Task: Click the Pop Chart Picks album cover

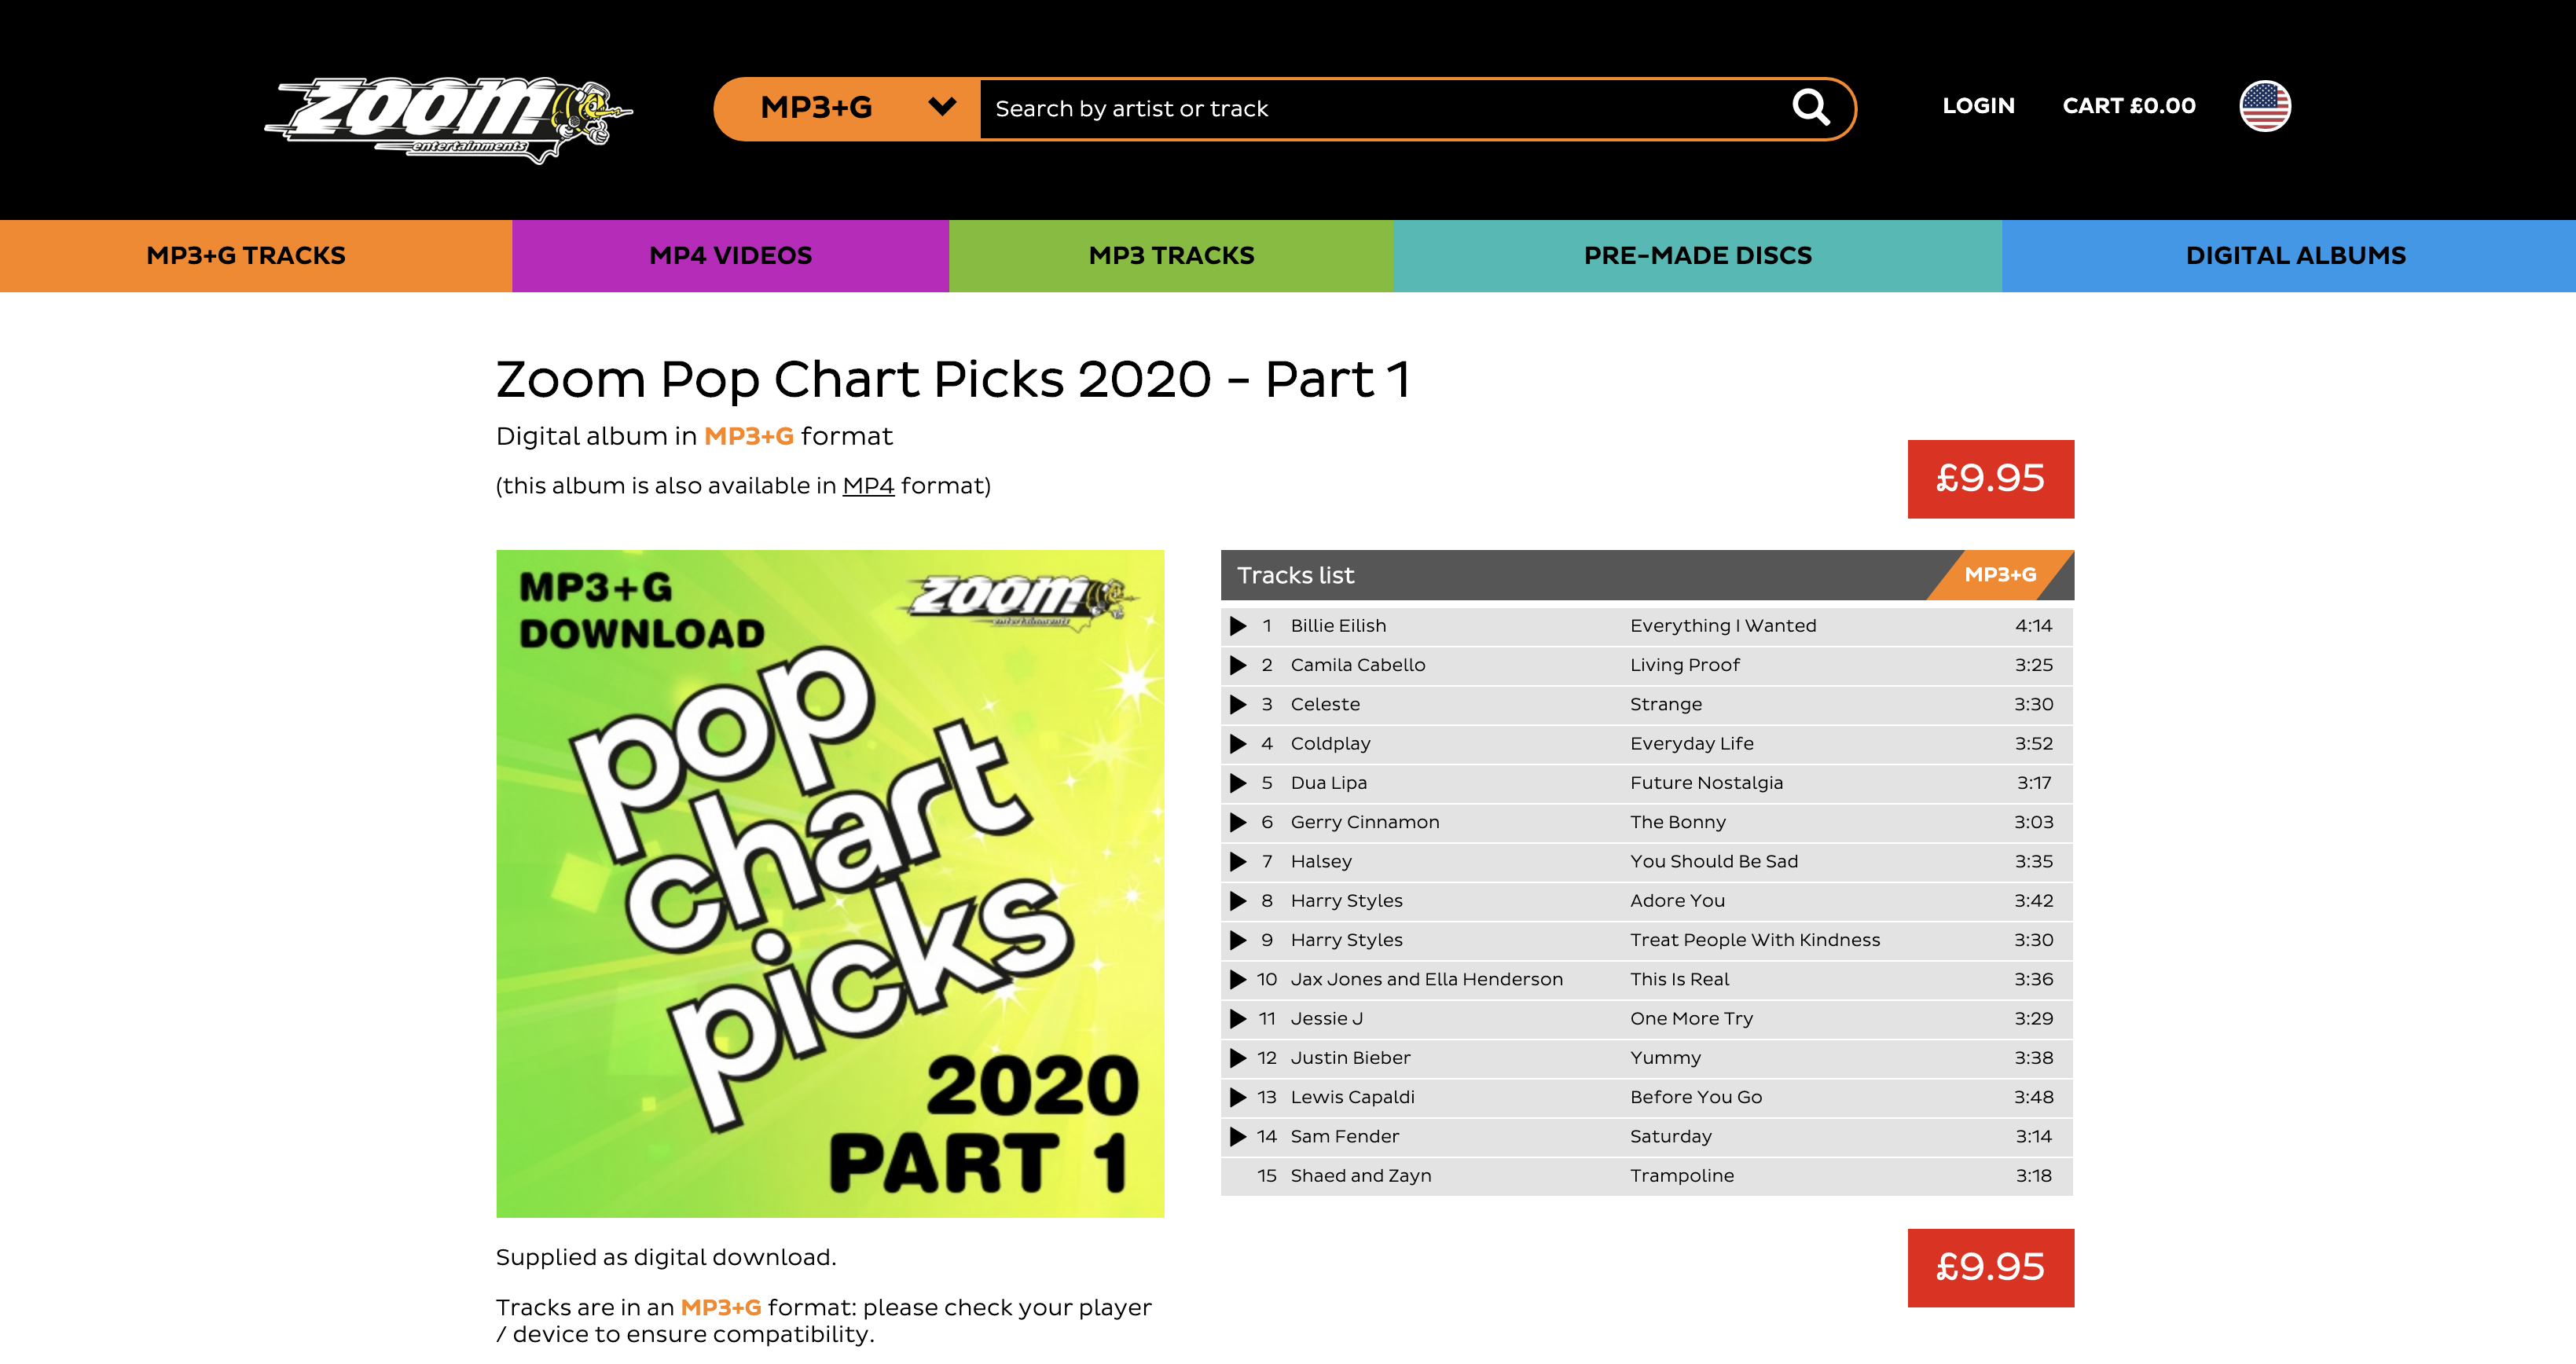Action: (x=830, y=883)
